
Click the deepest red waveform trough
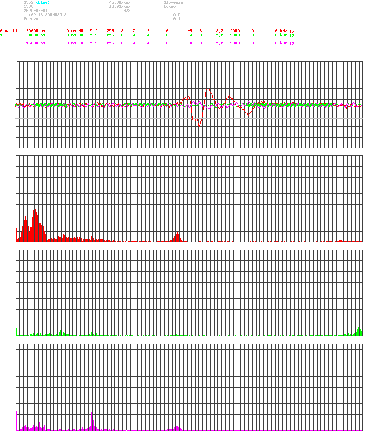pos(199,126)
